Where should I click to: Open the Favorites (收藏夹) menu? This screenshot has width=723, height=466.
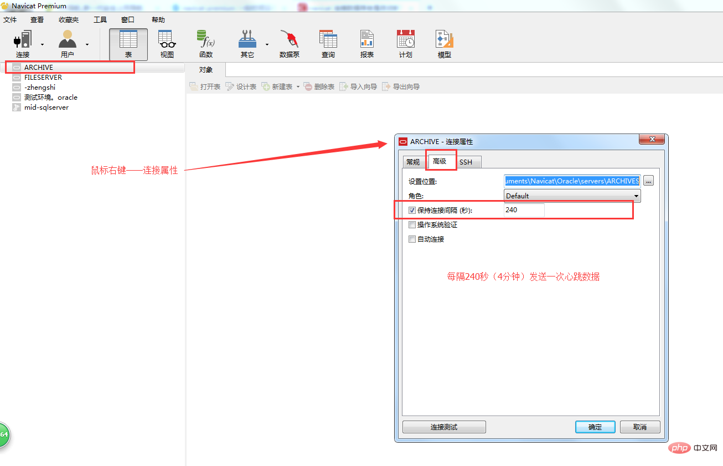69,19
